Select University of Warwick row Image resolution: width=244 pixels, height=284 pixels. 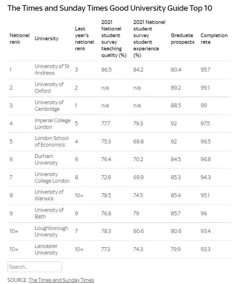120,195
